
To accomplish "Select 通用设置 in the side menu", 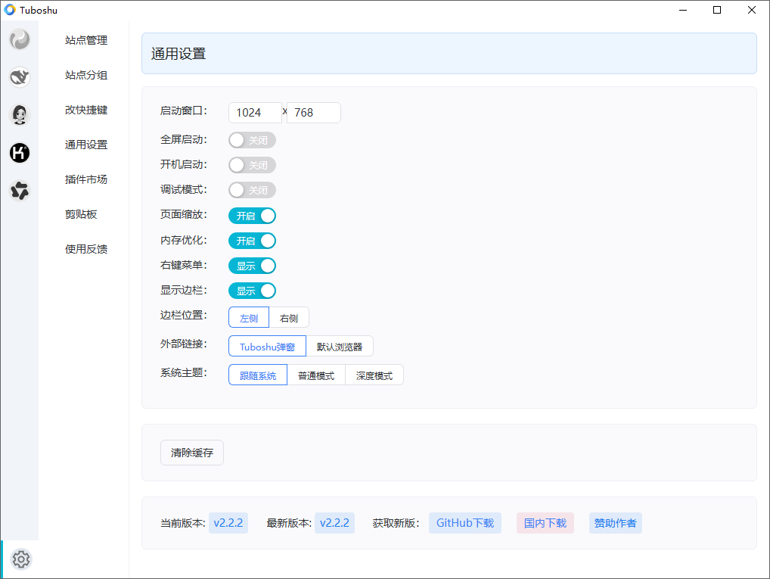I will [x=86, y=145].
